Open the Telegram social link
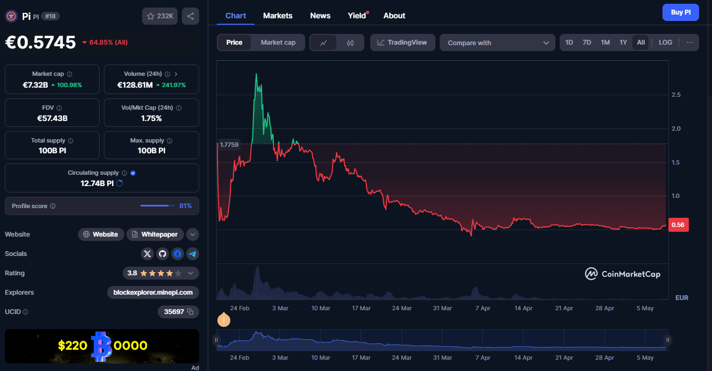 (x=193, y=254)
